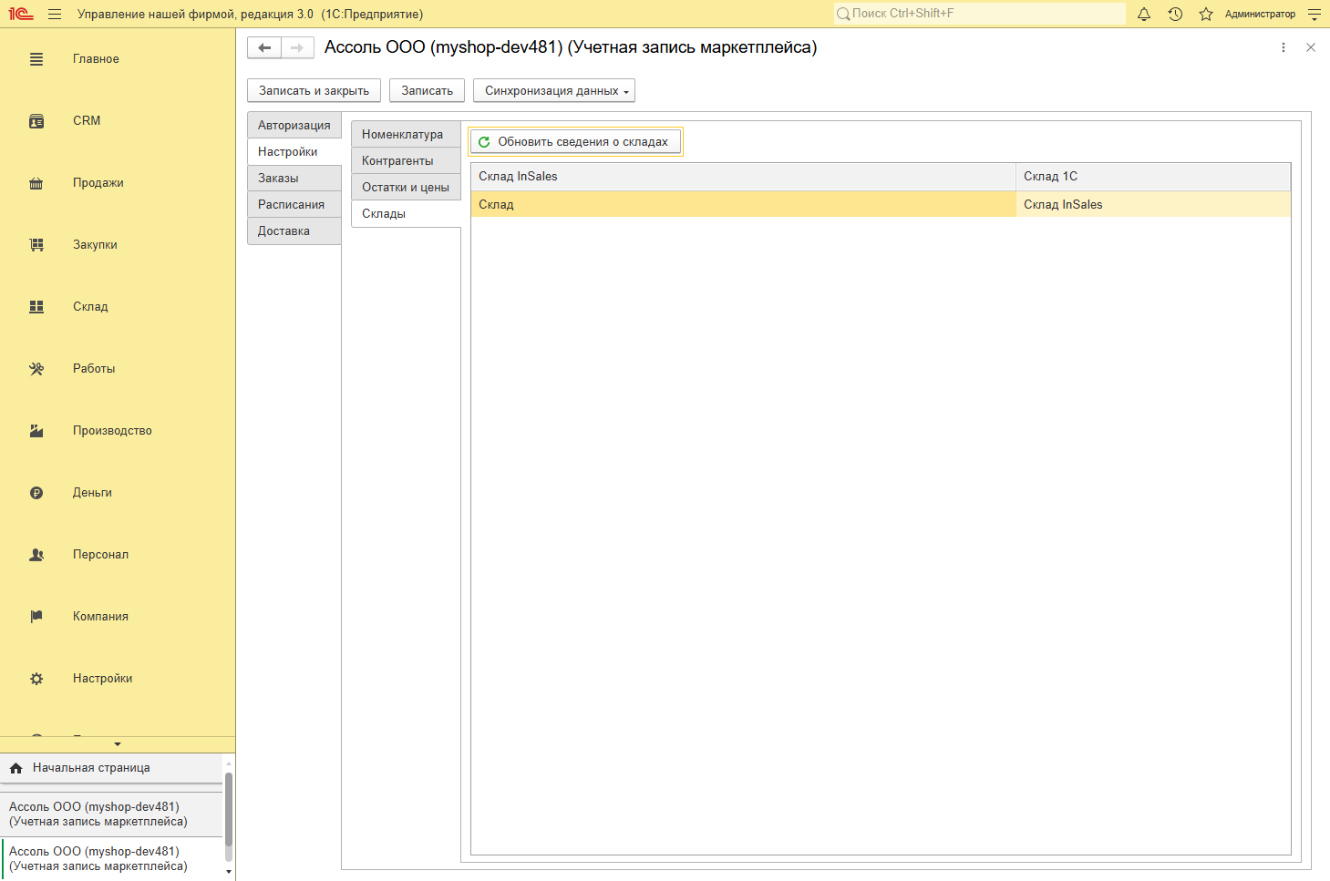Expand the Синхронизация данных dropdown
This screenshot has height=881, width=1330.
554,91
